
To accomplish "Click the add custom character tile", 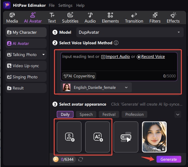I will click(x=69, y=137).
